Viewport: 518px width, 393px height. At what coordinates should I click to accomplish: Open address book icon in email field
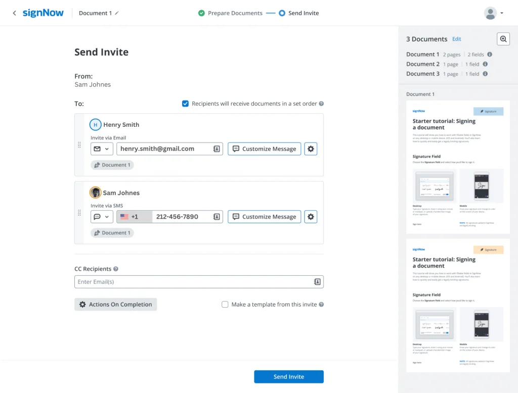pyautogui.click(x=217, y=149)
